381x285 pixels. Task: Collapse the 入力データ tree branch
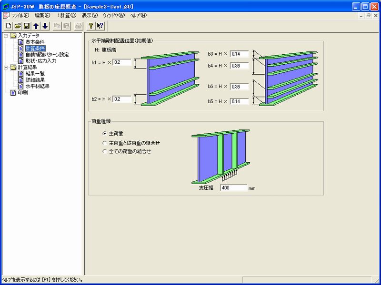click(6, 35)
